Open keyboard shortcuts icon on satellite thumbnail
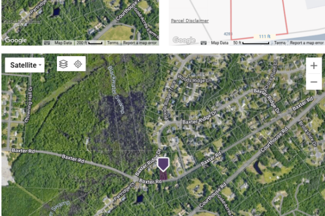 [47, 43]
